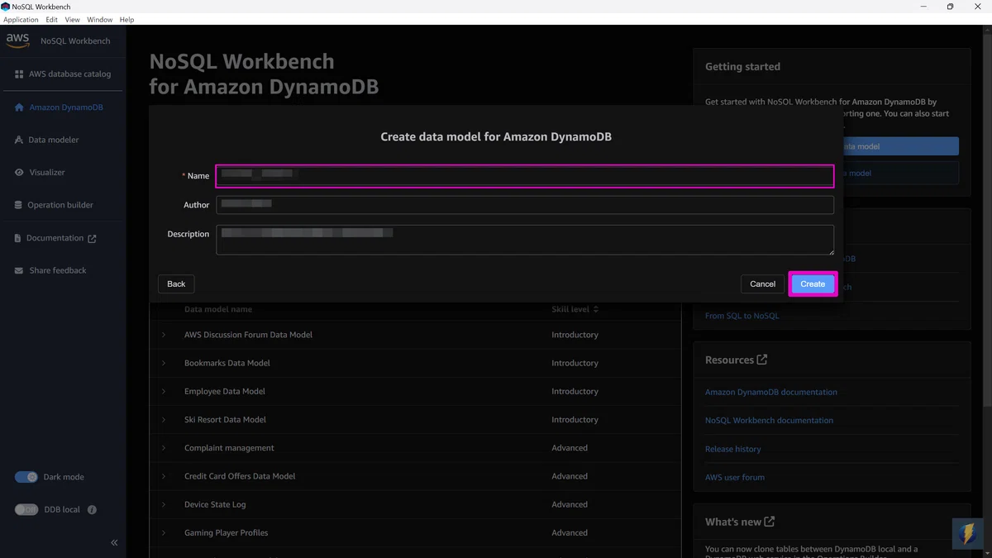Focus the Name input field
Viewport: 992px width, 558px height.
click(525, 176)
